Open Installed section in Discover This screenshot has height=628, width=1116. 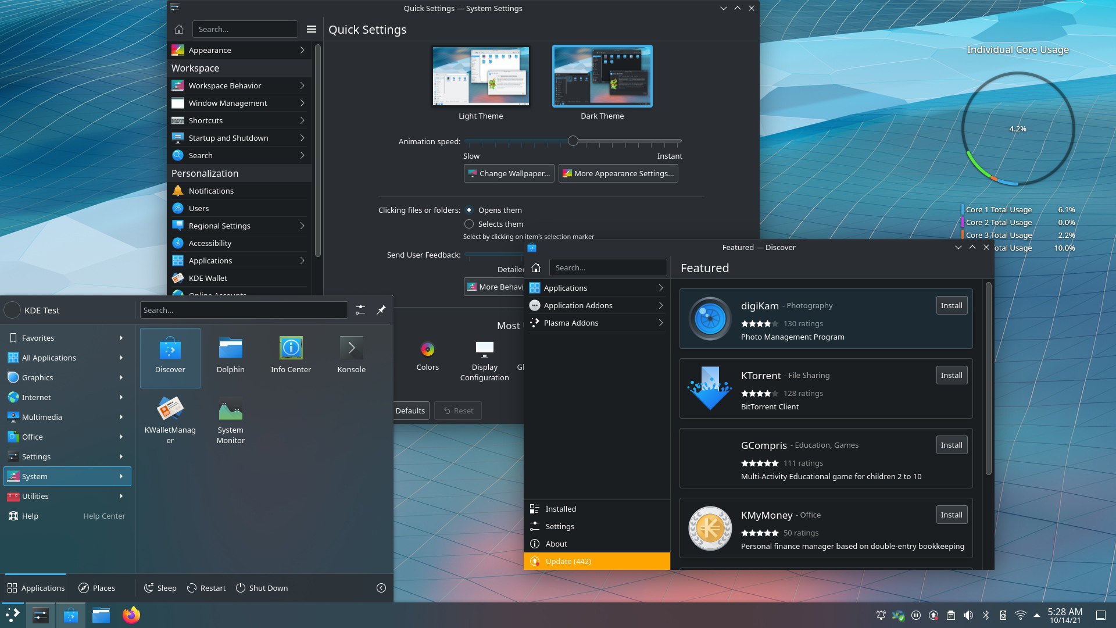click(x=597, y=509)
